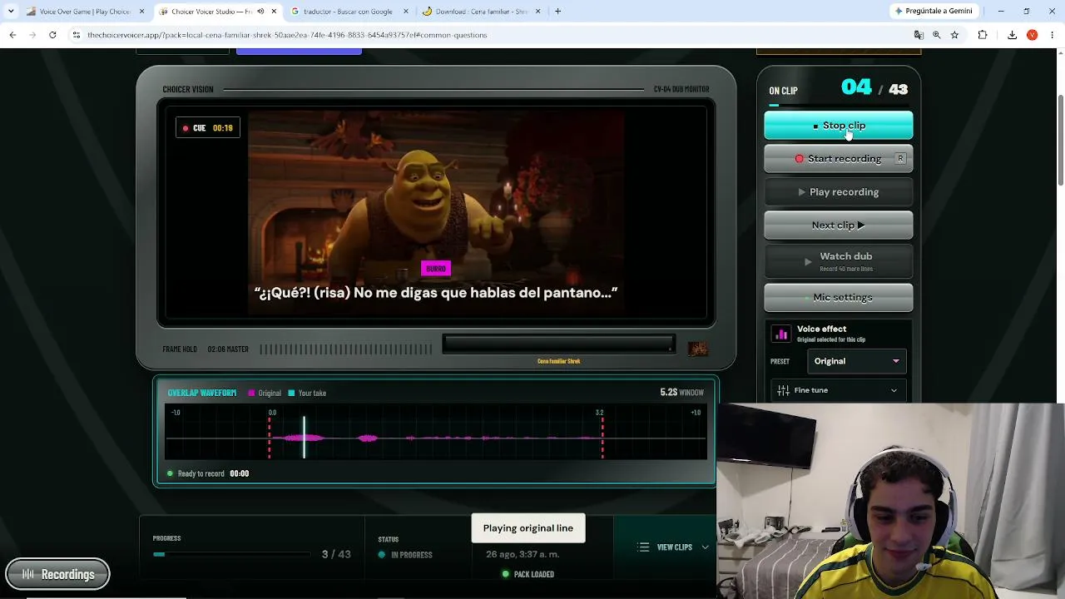1065x599 pixels.
Task: View site information icon in address bar
Action: pos(77,35)
